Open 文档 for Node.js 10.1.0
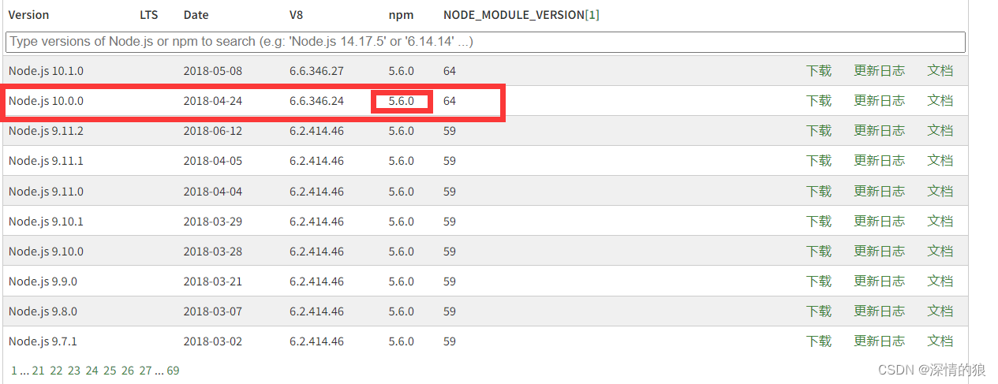 940,71
